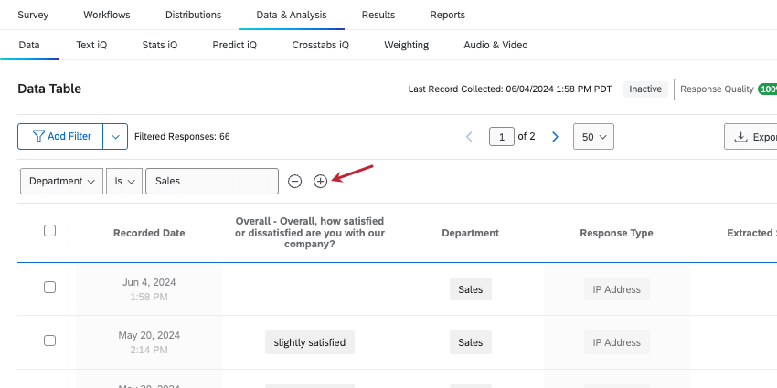This screenshot has height=388, width=777.
Task: Open the 'Is' operator dropdown
Action: 124,181
